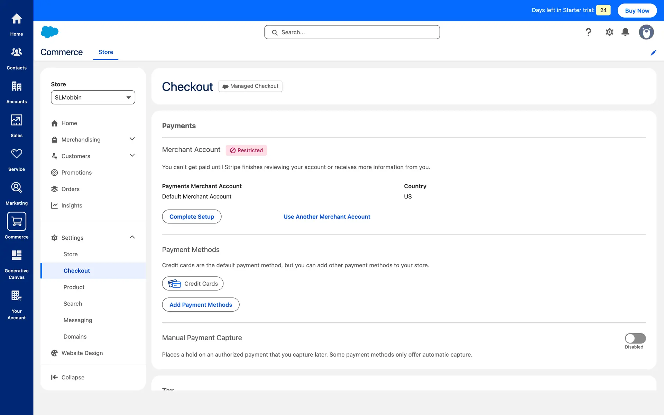This screenshot has height=415, width=664.
Task: Click the Complete Setup button
Action: coord(192,217)
